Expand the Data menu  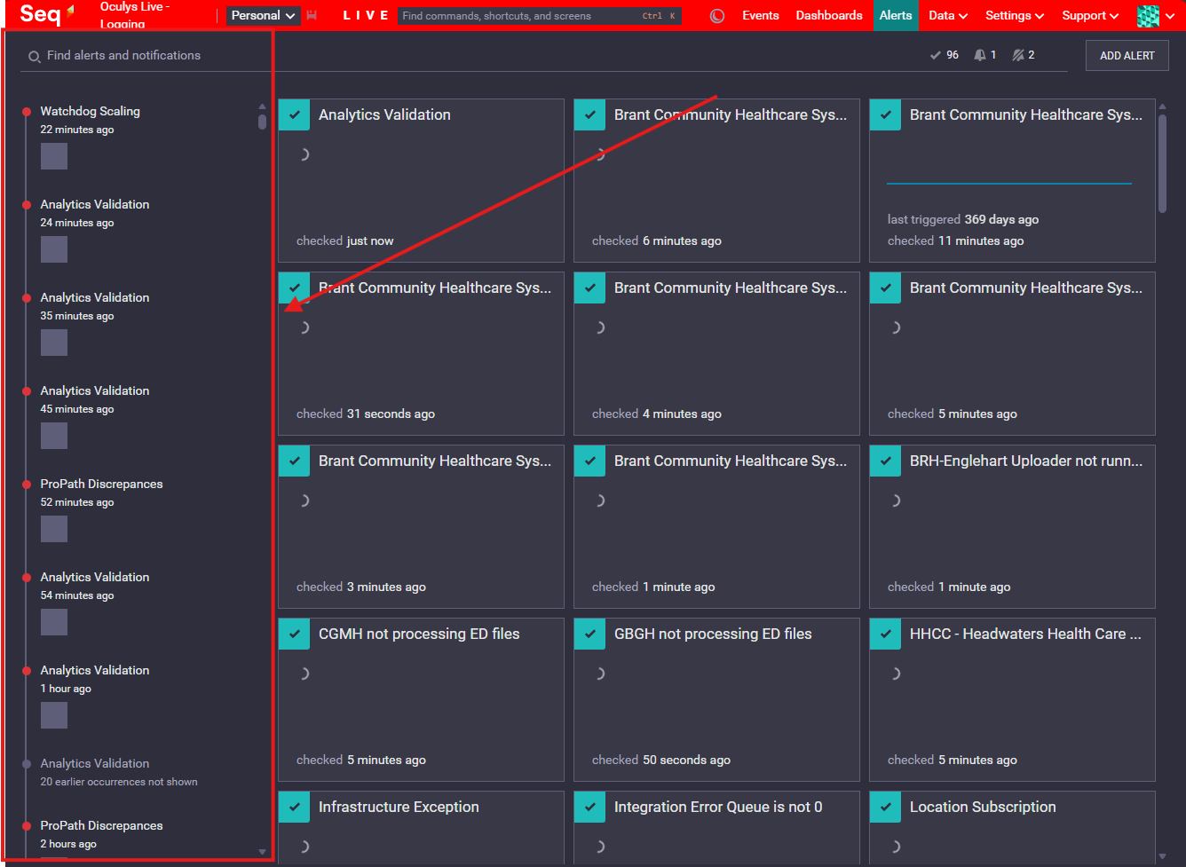coord(948,15)
